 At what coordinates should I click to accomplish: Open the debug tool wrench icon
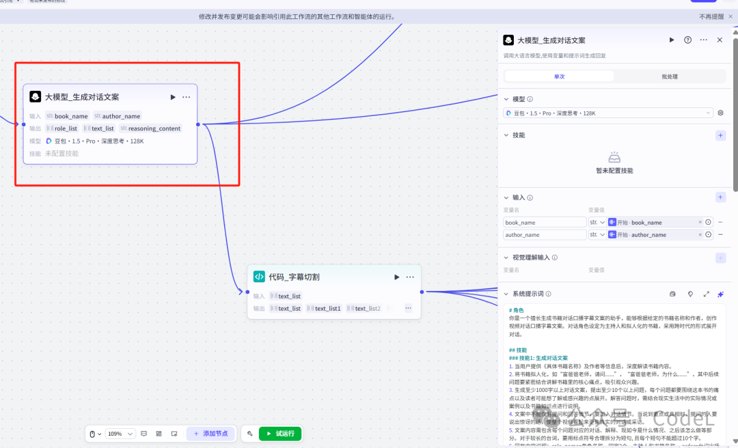tap(250, 434)
